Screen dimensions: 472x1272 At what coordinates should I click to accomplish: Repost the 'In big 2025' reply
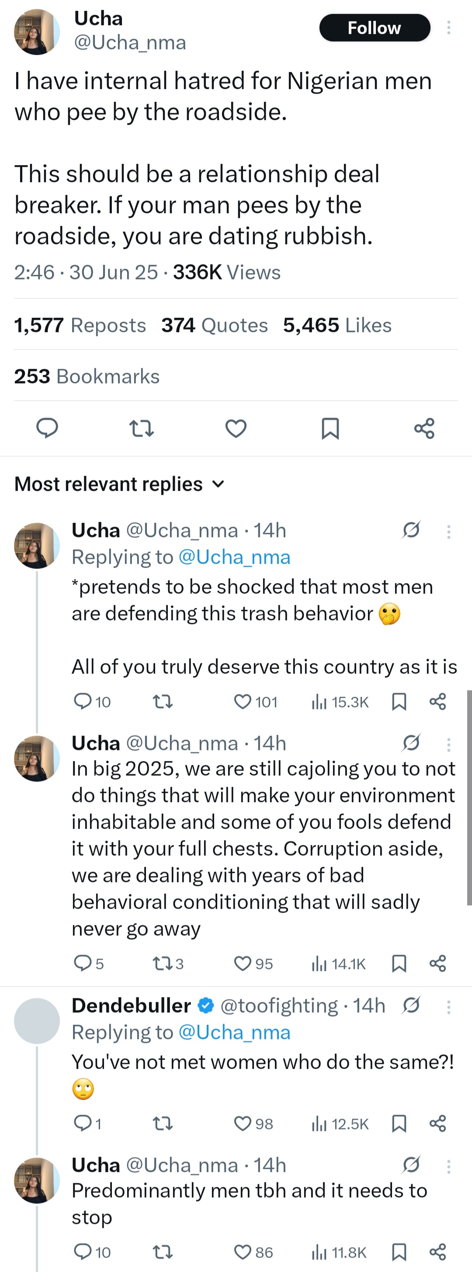[x=163, y=963]
